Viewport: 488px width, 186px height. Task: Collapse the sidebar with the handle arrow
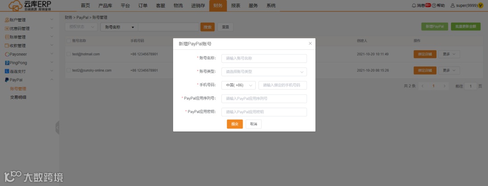coord(57,128)
